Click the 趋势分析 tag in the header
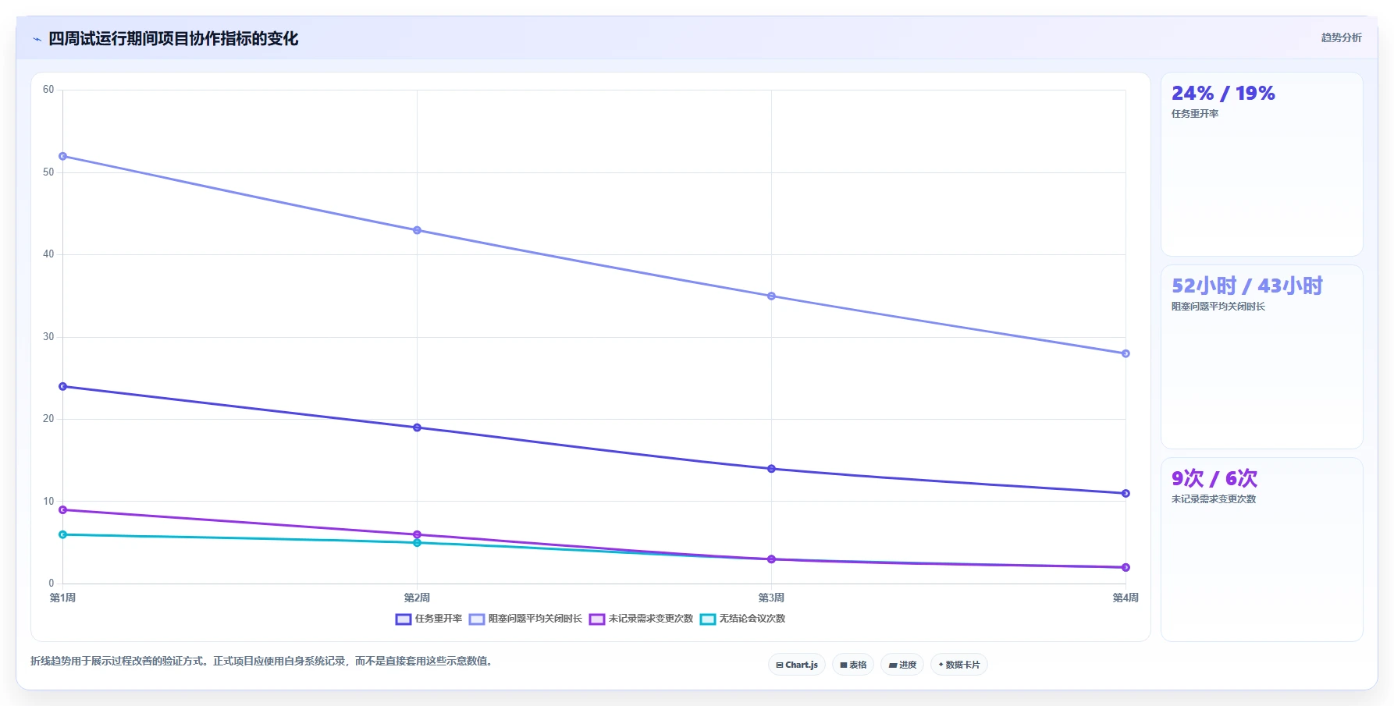Screen dimensions: 1394x706 pyautogui.click(x=1341, y=37)
